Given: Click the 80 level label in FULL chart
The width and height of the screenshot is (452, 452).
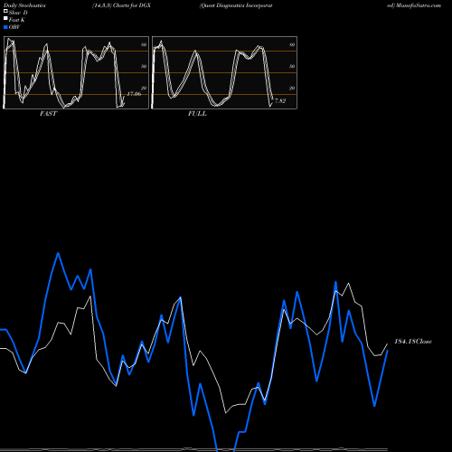Looking at the screenshot, I should coord(292,44).
